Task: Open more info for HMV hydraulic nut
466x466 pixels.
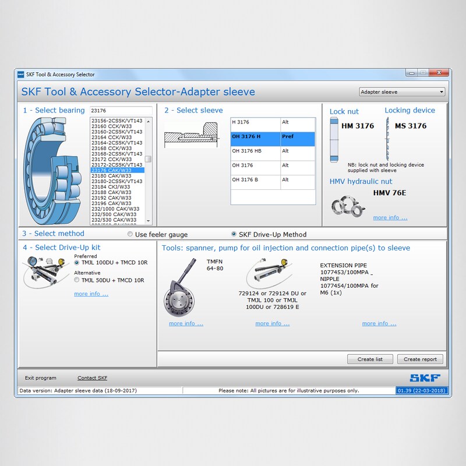Action: click(390, 217)
